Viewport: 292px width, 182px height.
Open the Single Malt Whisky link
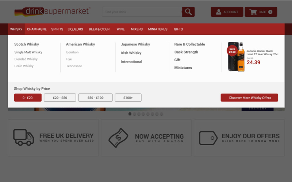[x=28, y=52]
